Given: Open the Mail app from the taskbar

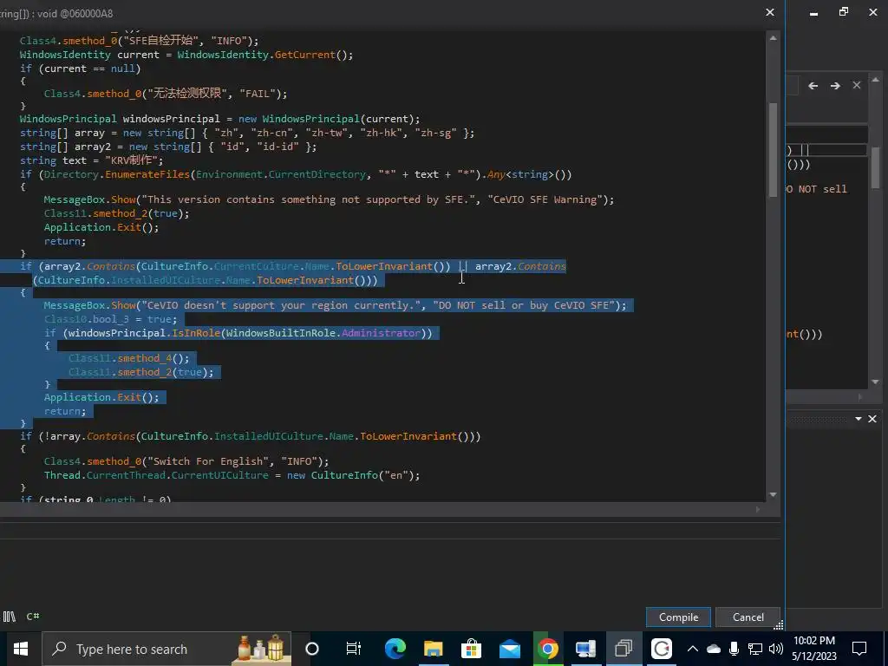Looking at the screenshot, I should pyautogui.click(x=510, y=649).
